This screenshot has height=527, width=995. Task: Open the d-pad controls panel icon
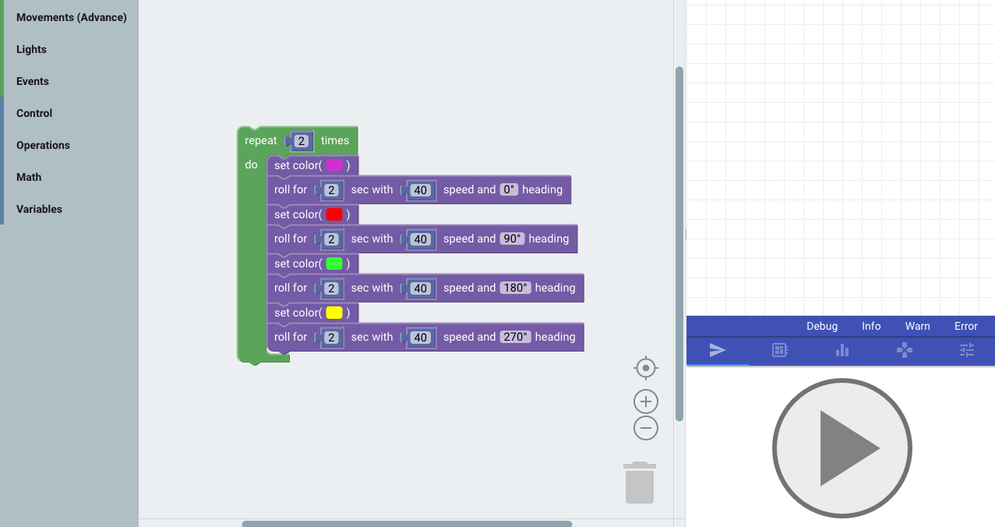tap(904, 351)
